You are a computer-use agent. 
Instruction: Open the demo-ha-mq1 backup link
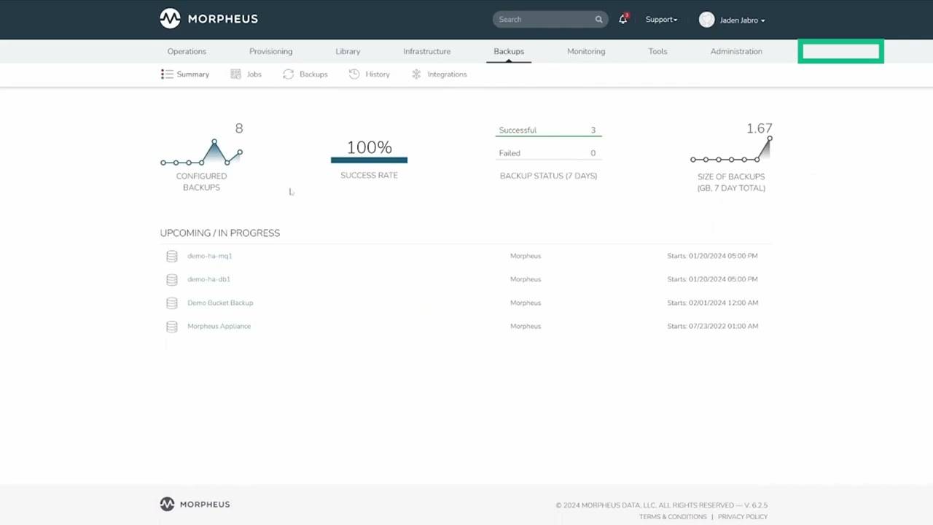(x=209, y=256)
